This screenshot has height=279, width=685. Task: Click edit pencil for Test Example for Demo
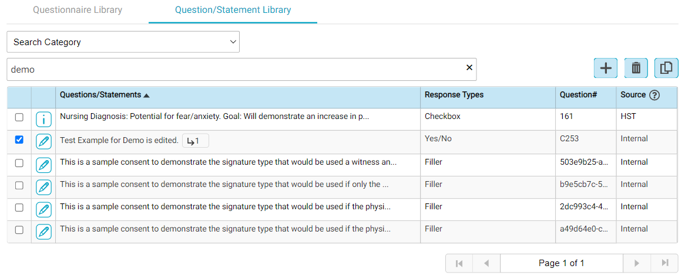click(43, 142)
